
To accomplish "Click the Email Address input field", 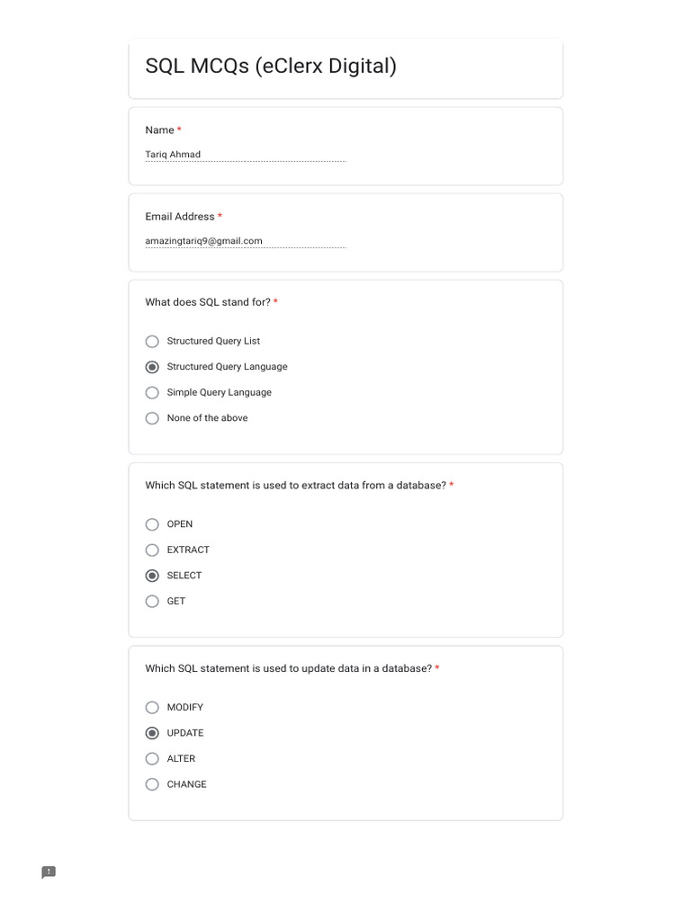I will (245, 241).
